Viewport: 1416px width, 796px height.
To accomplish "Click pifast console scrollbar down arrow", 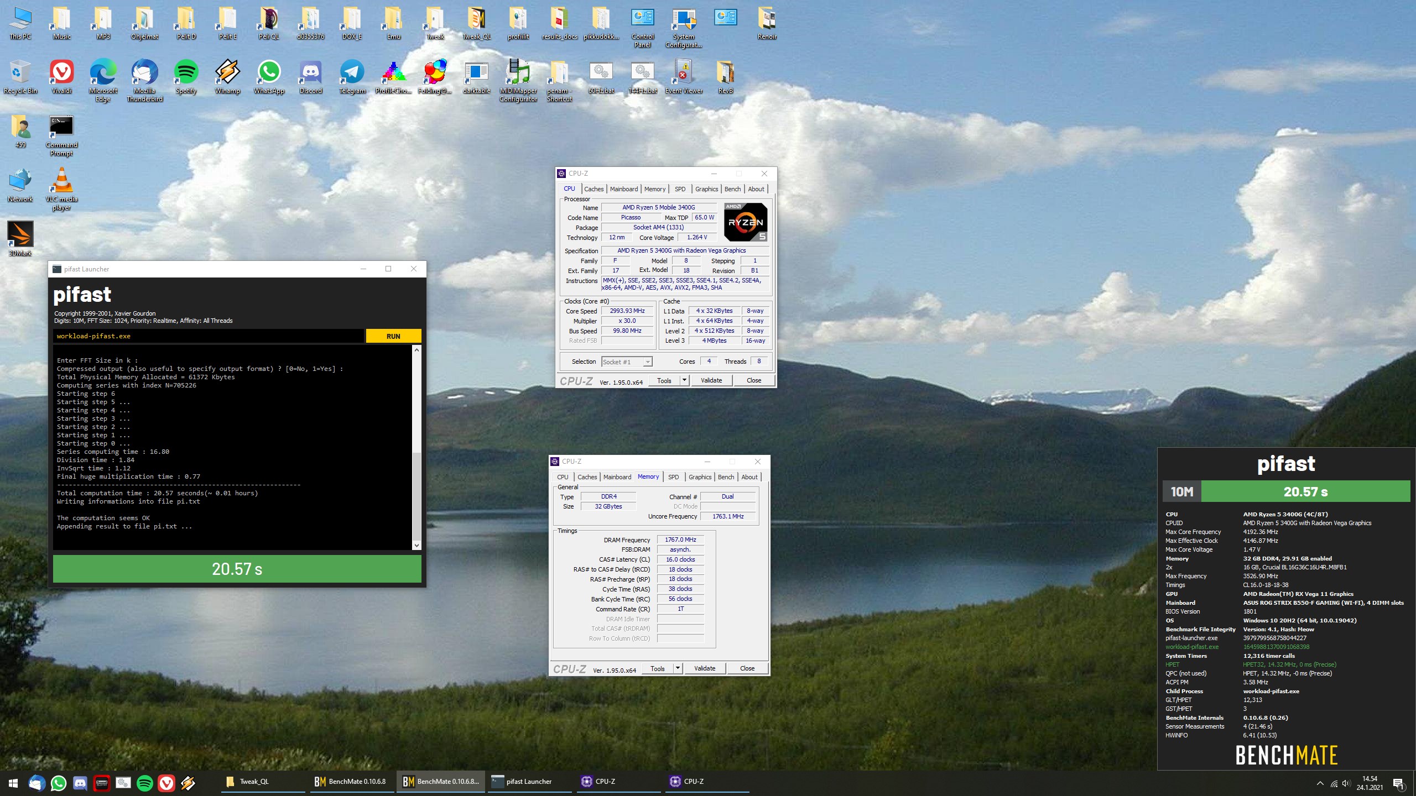I will pyautogui.click(x=417, y=546).
